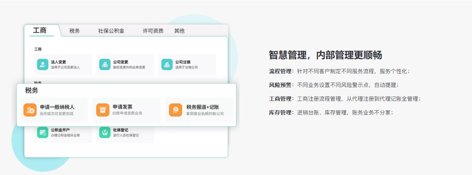Click the orange 申请一般纳税人 icon
472x175 pixels.
click(30, 110)
